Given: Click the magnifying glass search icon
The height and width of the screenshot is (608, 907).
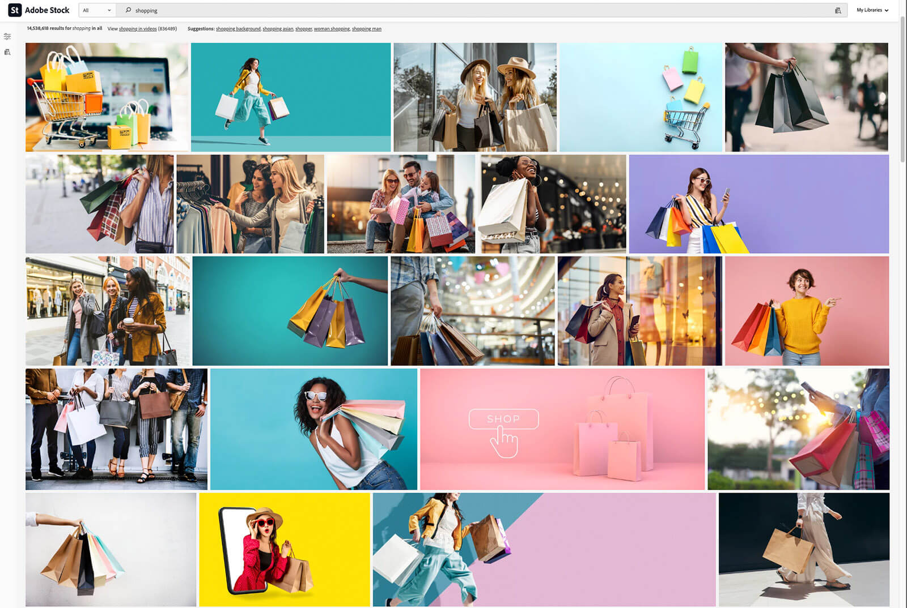Looking at the screenshot, I should click(x=129, y=10).
